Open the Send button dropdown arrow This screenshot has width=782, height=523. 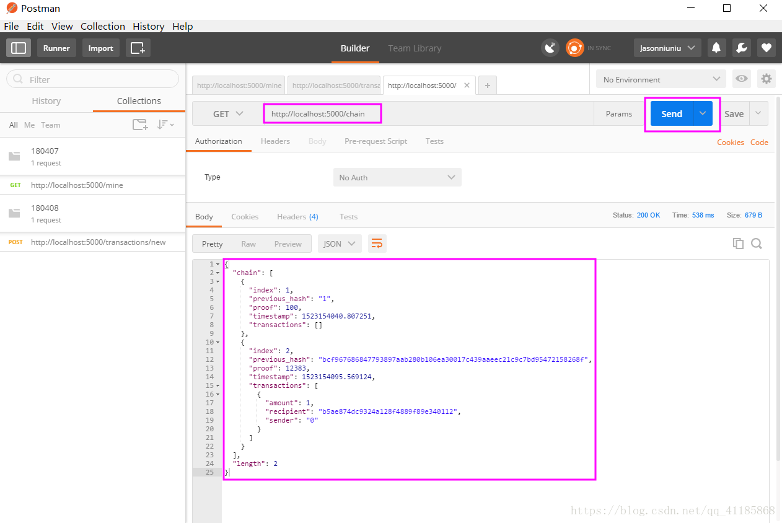(703, 113)
